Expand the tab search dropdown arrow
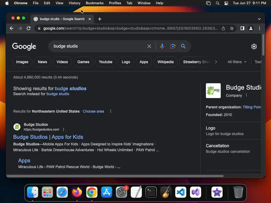 259,19
